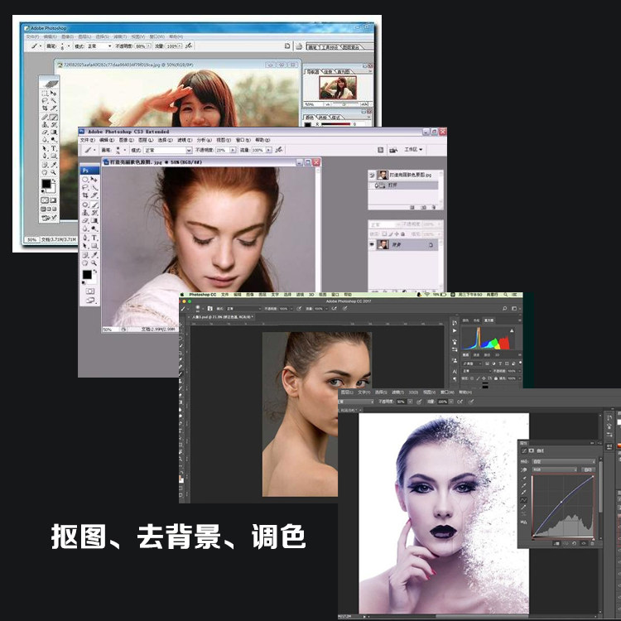
Task: Delete the adjustment via trash icon in Properties
Action: (592, 543)
